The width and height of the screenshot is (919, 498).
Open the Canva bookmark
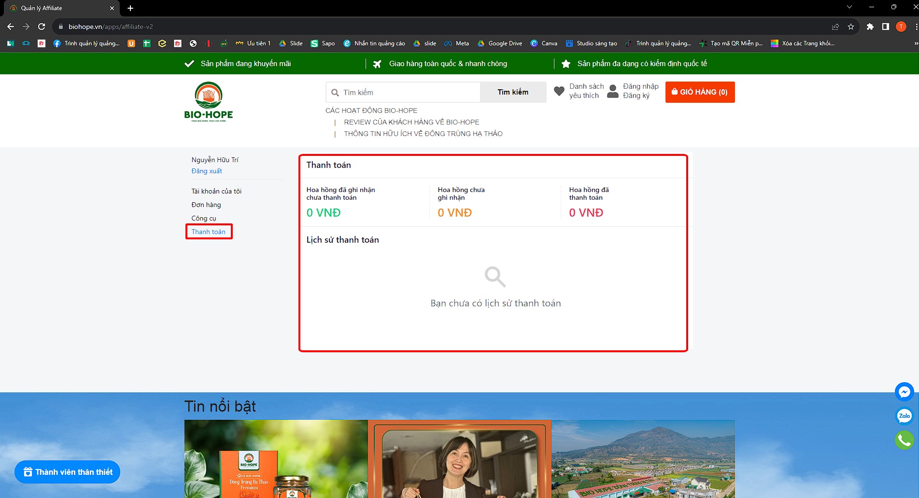pos(544,43)
